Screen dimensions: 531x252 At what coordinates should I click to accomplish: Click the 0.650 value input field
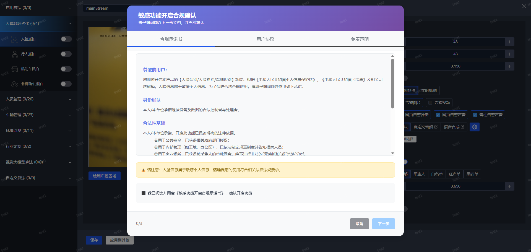[x=455, y=186]
